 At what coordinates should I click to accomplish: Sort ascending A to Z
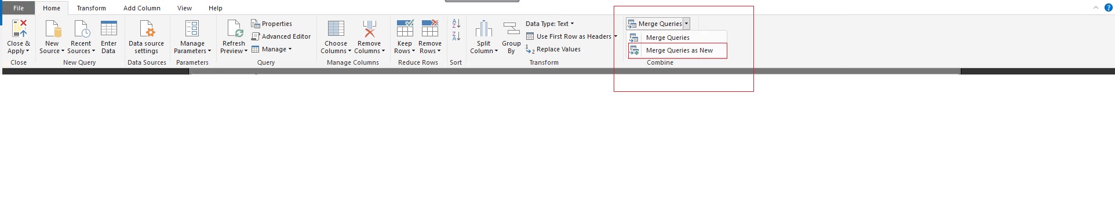point(456,24)
